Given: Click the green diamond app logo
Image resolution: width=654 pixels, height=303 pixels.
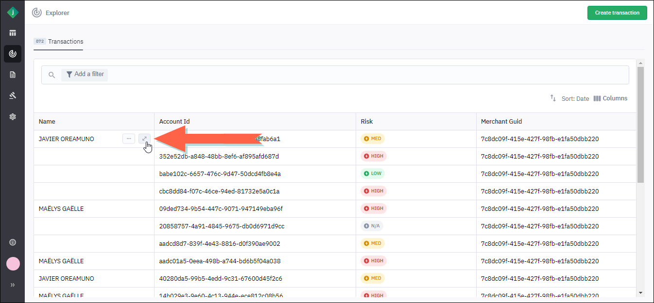Looking at the screenshot, I should pyautogui.click(x=13, y=13).
